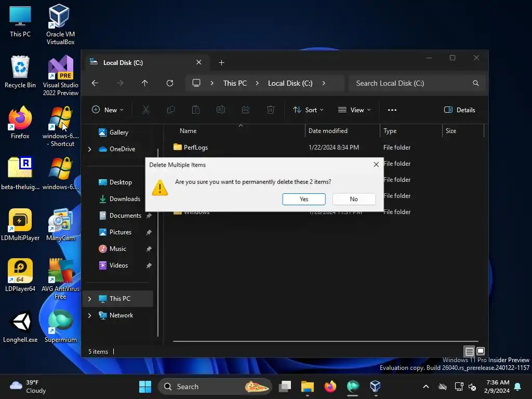Click the horizontal scrollbar in file list

click(x=325, y=341)
